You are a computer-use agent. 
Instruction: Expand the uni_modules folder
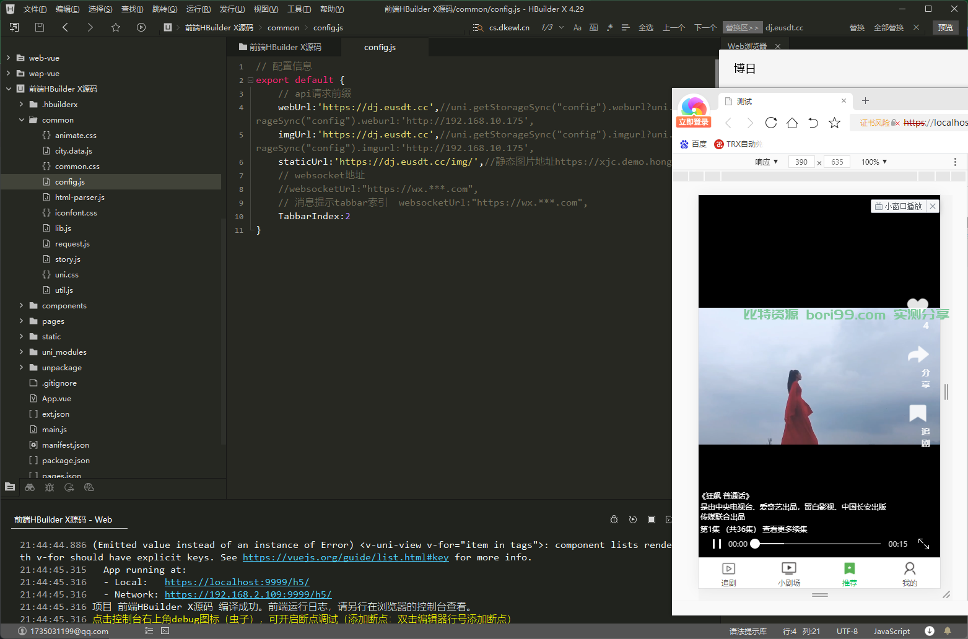click(x=22, y=352)
